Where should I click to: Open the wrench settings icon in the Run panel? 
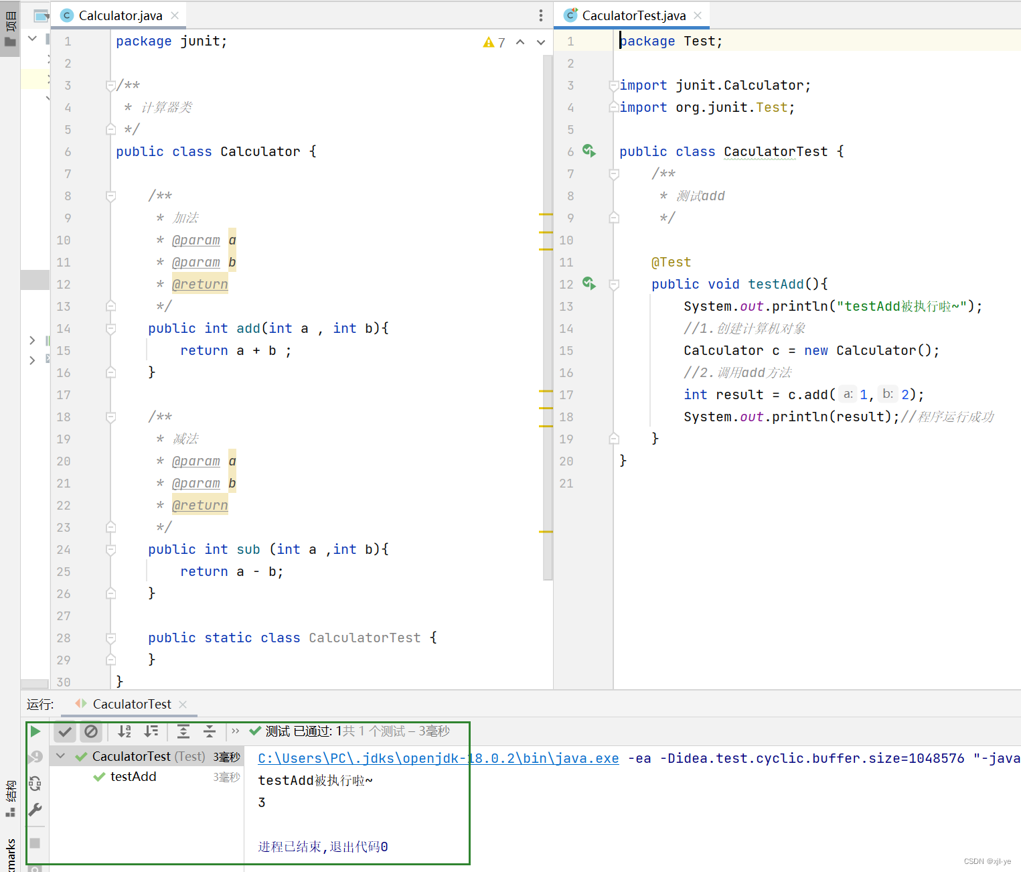coord(35,810)
